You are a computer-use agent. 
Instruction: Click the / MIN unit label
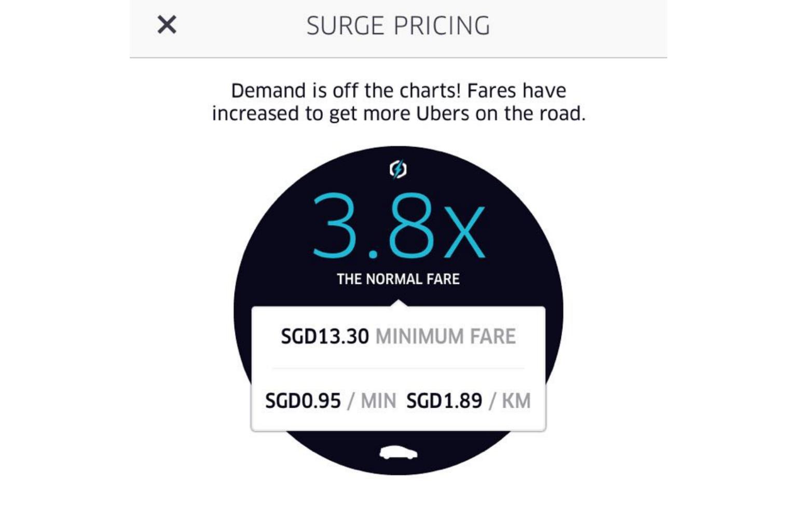coord(372,401)
